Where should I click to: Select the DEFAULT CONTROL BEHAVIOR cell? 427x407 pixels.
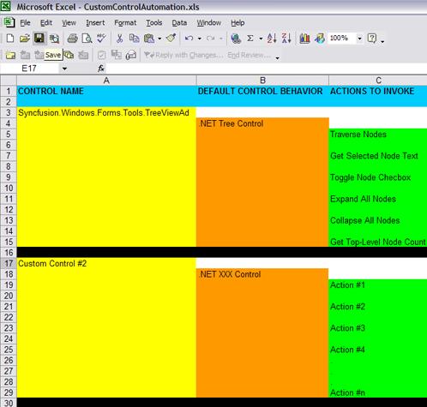(262, 91)
